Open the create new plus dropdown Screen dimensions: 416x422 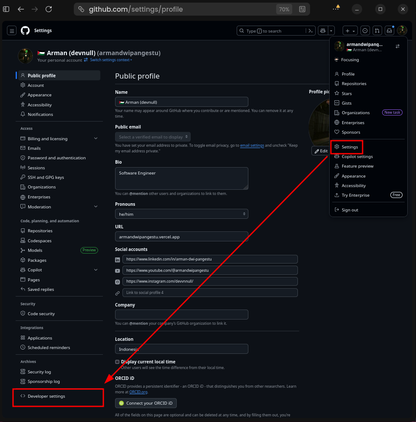350,31
